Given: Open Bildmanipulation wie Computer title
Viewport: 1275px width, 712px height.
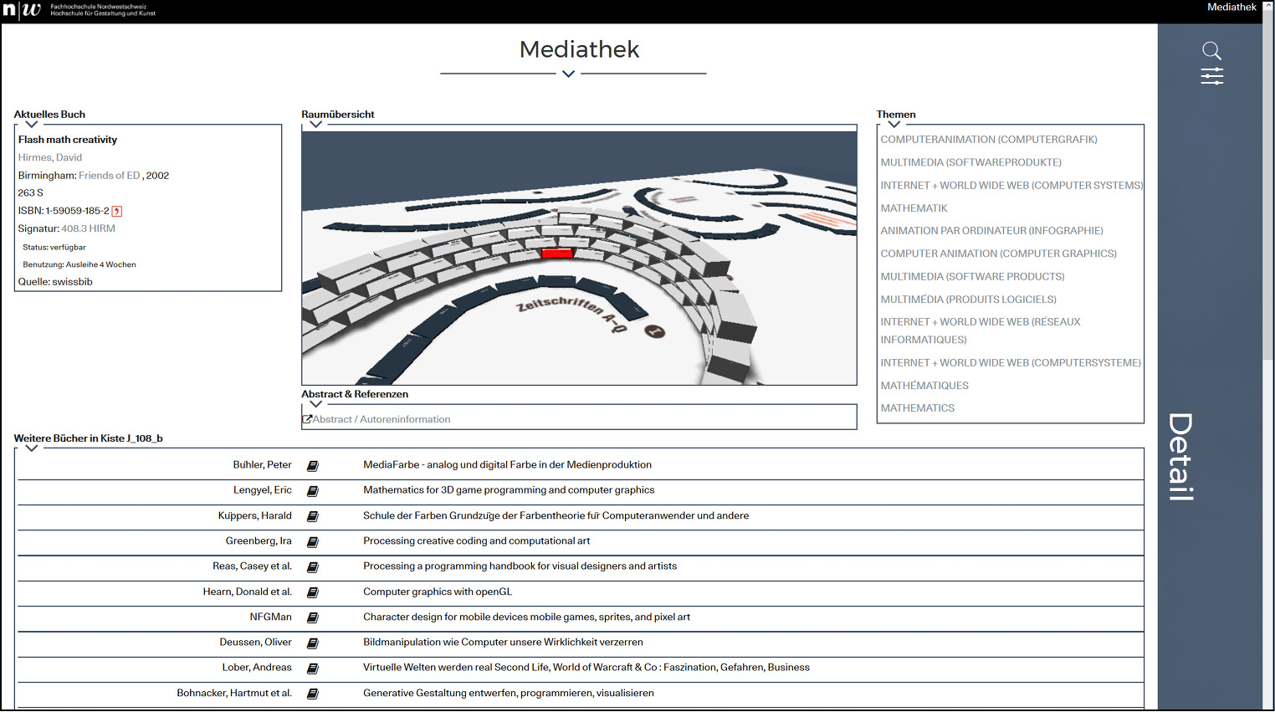Looking at the screenshot, I should (x=503, y=643).
